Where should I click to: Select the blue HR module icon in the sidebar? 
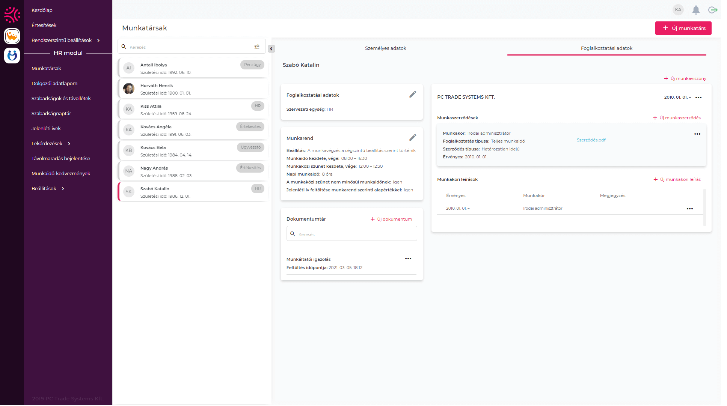click(x=12, y=56)
